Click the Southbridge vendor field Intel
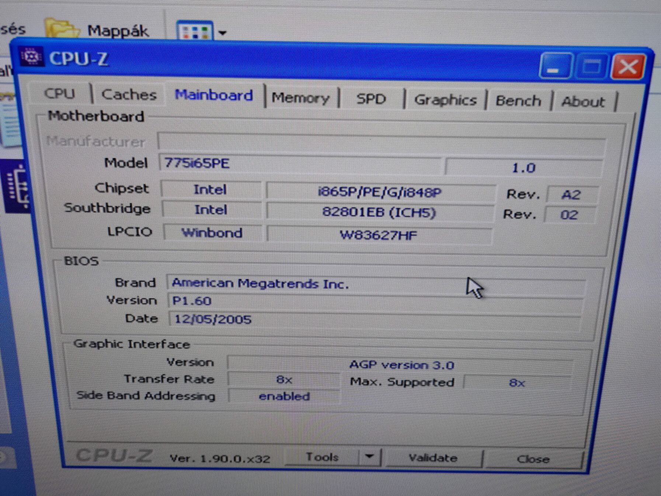 (211, 210)
